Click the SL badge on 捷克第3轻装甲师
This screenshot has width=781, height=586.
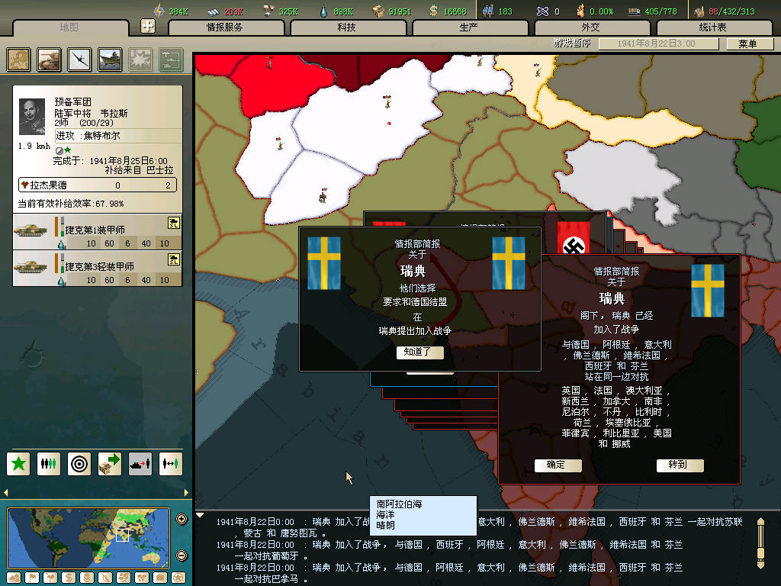[x=173, y=259]
